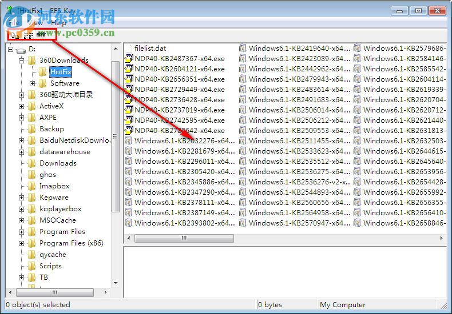This screenshot has height=314, width=452.
Task: Click the NDP40-KB2604121-x64.exe installer icon
Action: tap(129, 69)
